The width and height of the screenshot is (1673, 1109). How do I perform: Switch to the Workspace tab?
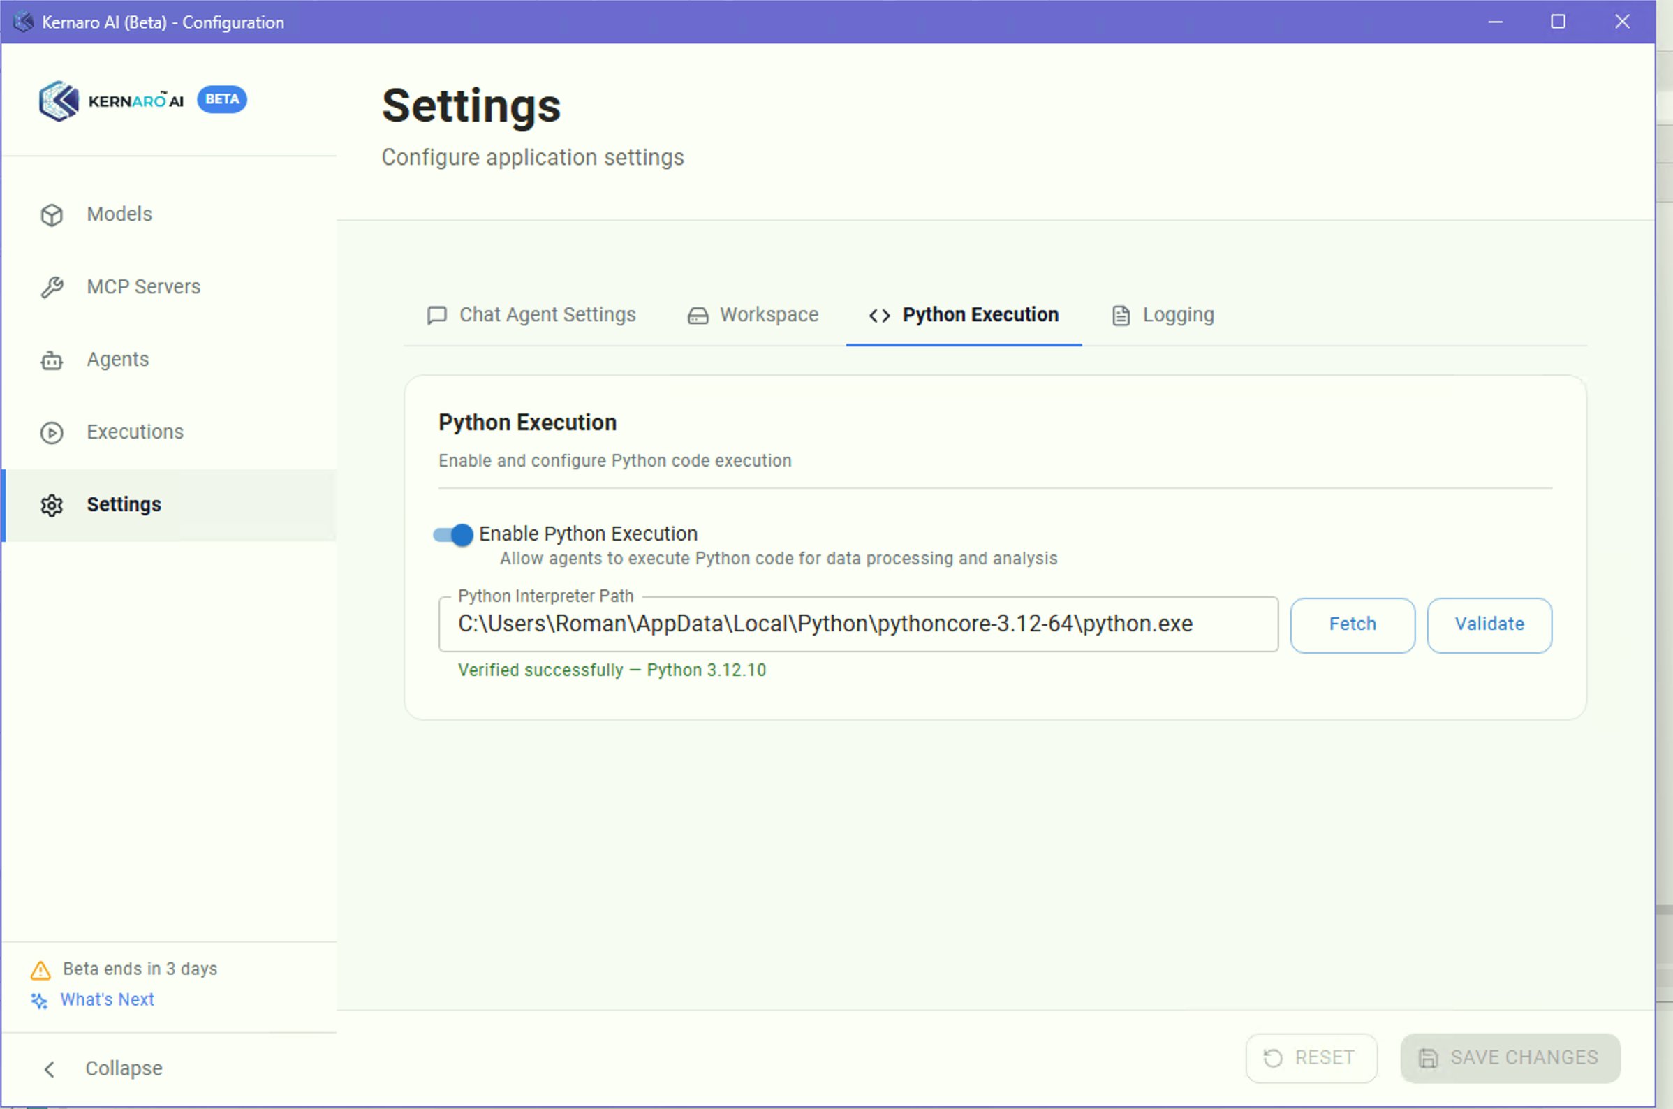(753, 315)
